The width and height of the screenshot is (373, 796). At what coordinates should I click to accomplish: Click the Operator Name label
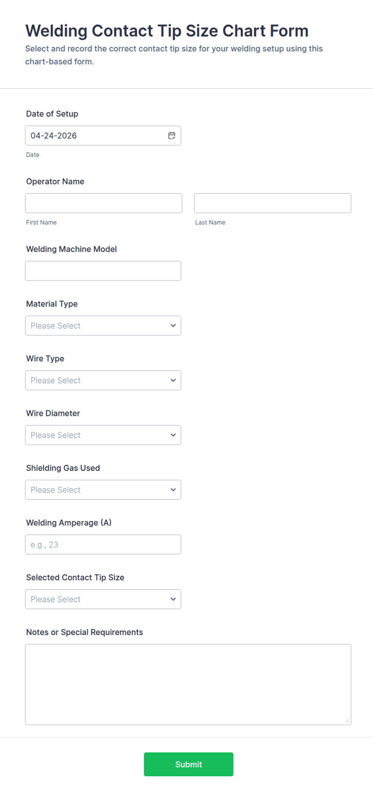(55, 181)
